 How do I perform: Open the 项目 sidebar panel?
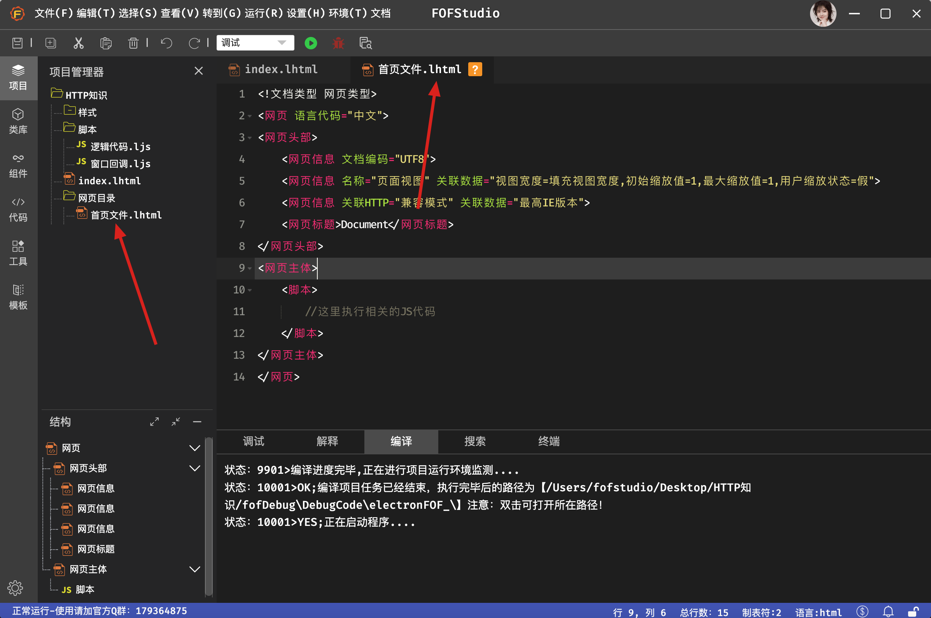(x=18, y=78)
